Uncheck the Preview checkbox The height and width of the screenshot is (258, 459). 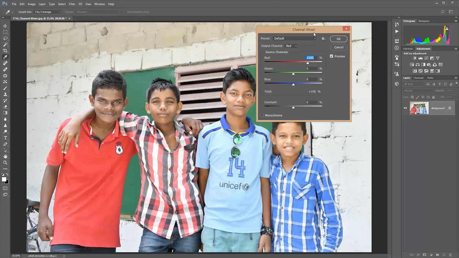[x=331, y=56]
